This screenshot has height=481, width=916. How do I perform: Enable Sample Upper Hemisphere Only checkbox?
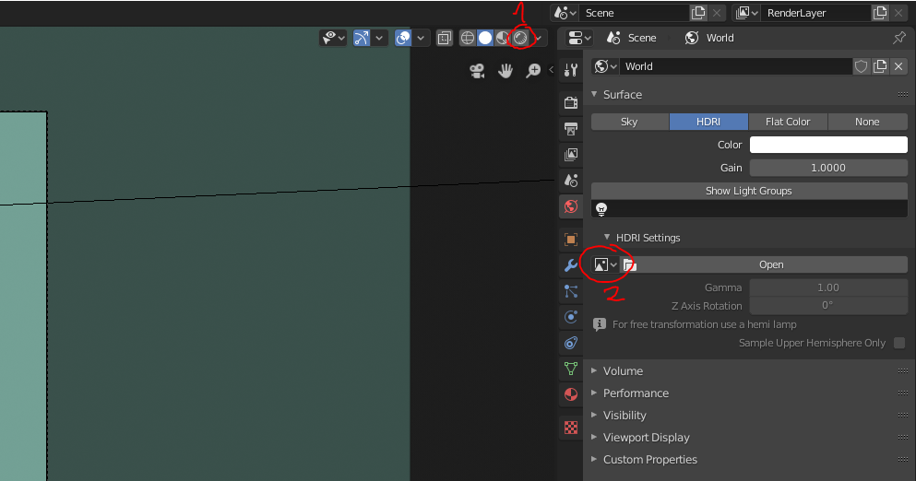click(899, 343)
